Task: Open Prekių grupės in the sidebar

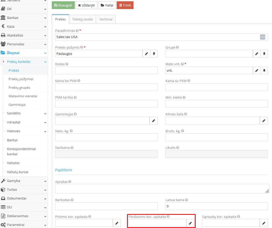Action: 19,87
